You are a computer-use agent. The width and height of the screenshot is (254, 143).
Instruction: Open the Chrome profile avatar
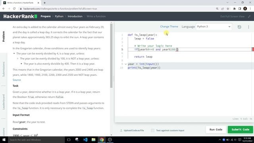pyautogui.click(x=245, y=9)
